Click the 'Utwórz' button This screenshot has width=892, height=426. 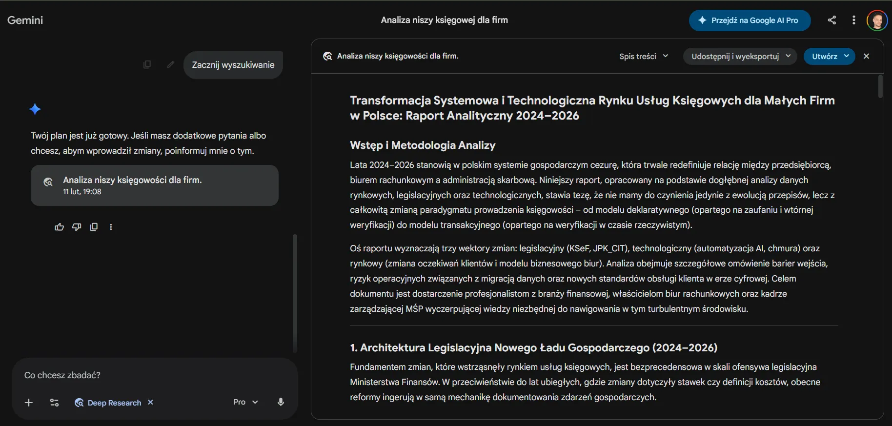click(829, 56)
